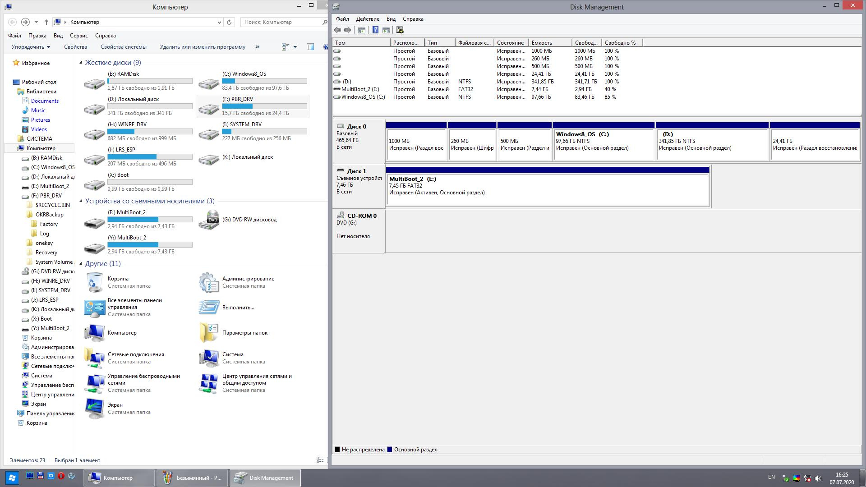The width and height of the screenshot is (866, 487).
Task: Select MultiBoot_2 (E:) partition block on Диск 1
Action: point(548,186)
